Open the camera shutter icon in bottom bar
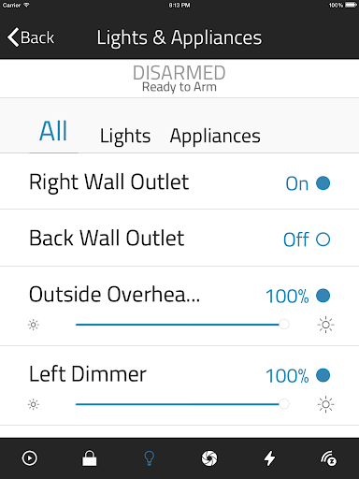Viewport: 359px width, 479px height. [x=209, y=458]
